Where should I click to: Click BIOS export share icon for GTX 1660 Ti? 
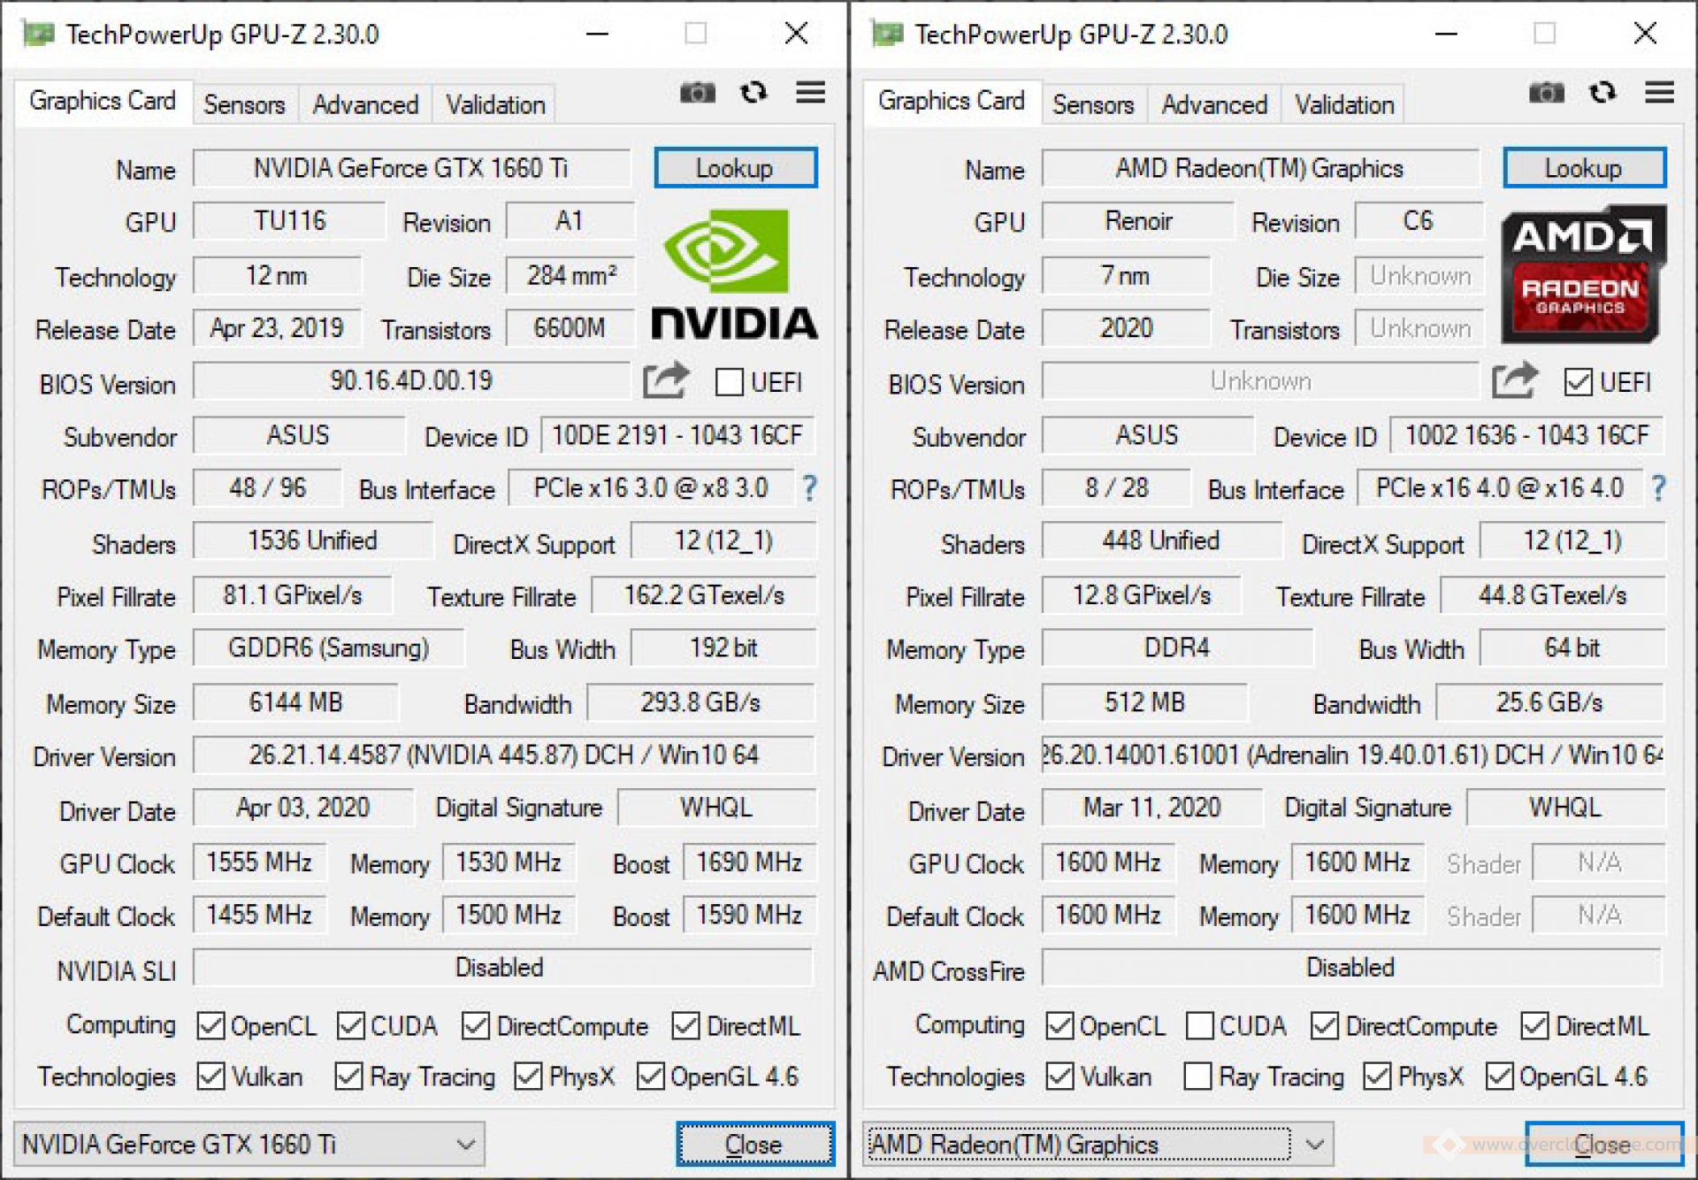665,380
